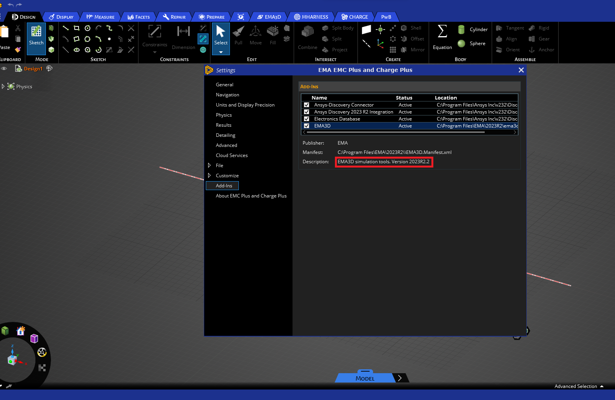Image resolution: width=615 pixels, height=400 pixels.
Task: Open Cloud Services settings page
Action: click(232, 155)
